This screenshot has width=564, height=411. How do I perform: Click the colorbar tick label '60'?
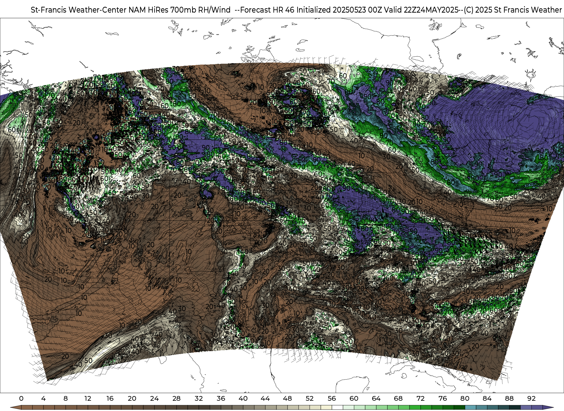(354, 398)
